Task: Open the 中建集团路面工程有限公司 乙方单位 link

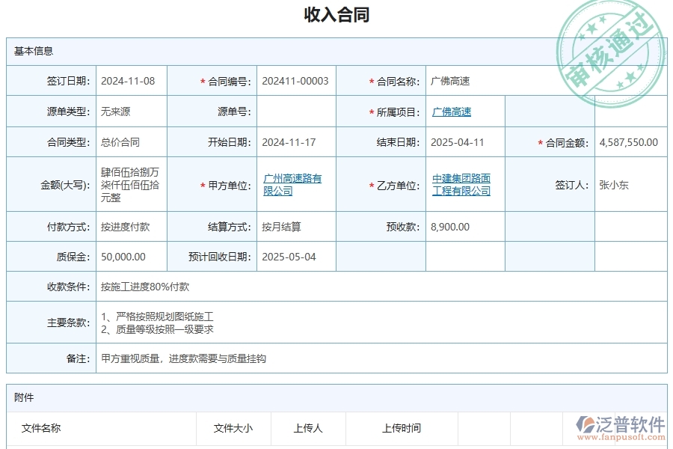Action: click(462, 183)
